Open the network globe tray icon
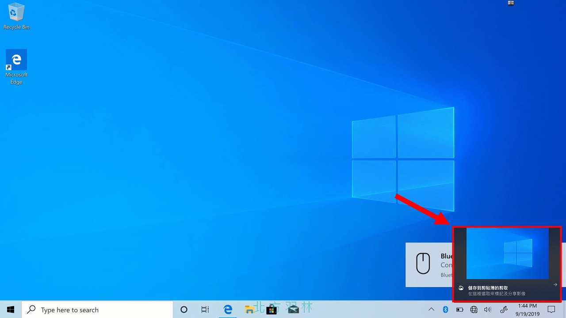The height and width of the screenshot is (318, 566). (x=474, y=310)
